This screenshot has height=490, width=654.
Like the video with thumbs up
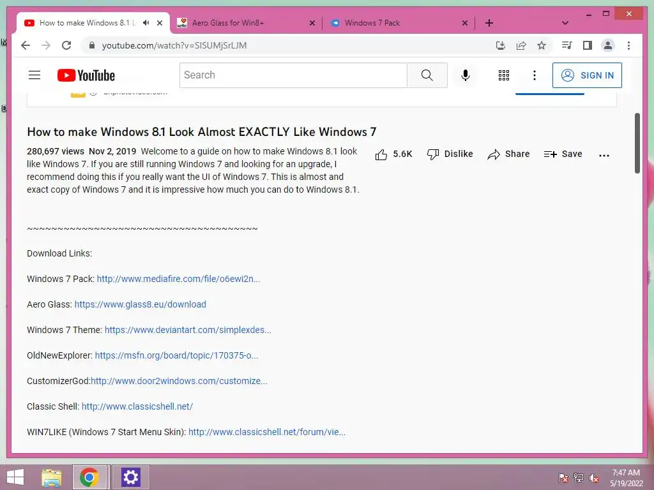[393, 154]
